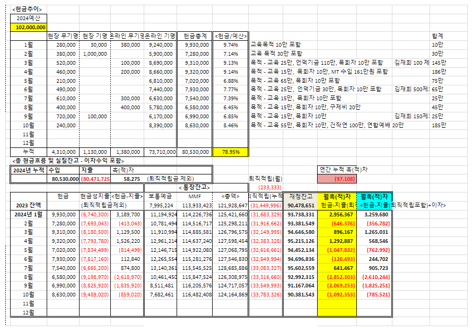Viewport: 473px width, 333px height.
Task: Click the 8,660,000 value cell
Action: pyautogui.click(x=161, y=72)
